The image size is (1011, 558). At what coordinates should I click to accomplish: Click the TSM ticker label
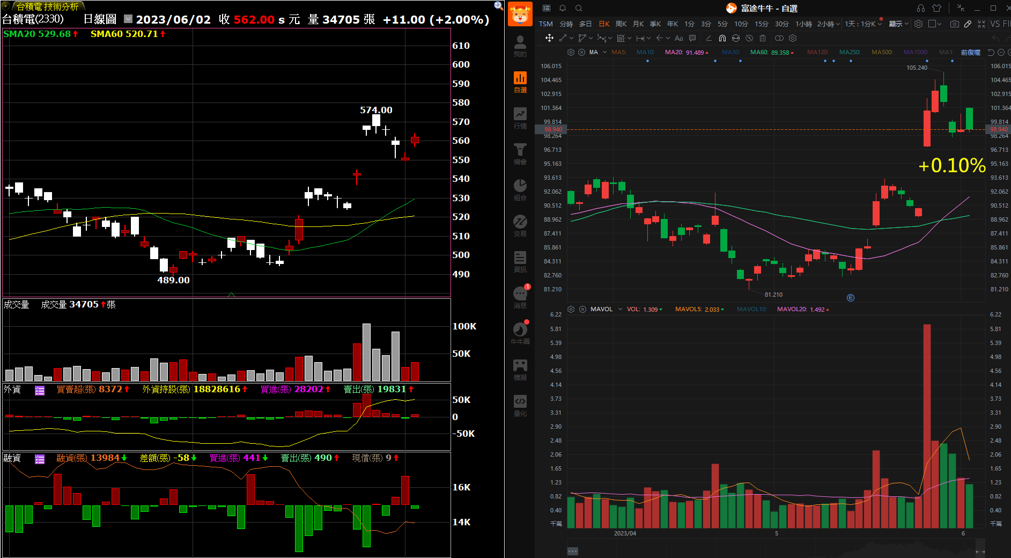click(546, 24)
